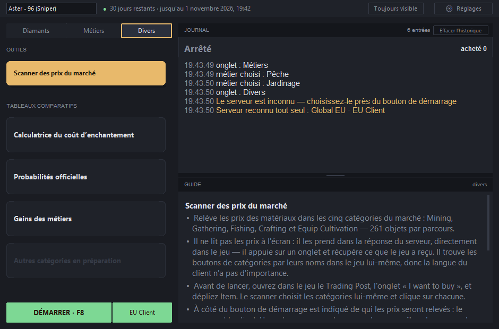
Task: Click log entry 'métier choisi : Jardinage'
Action: [x=242, y=83]
